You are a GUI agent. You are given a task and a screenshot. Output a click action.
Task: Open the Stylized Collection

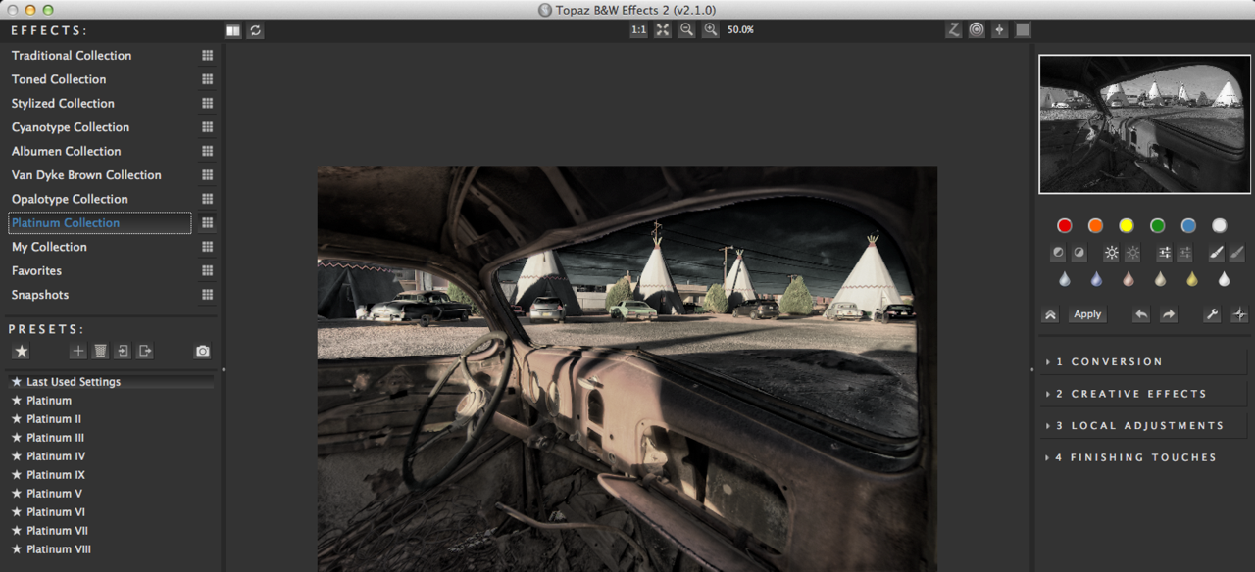pyautogui.click(x=63, y=104)
